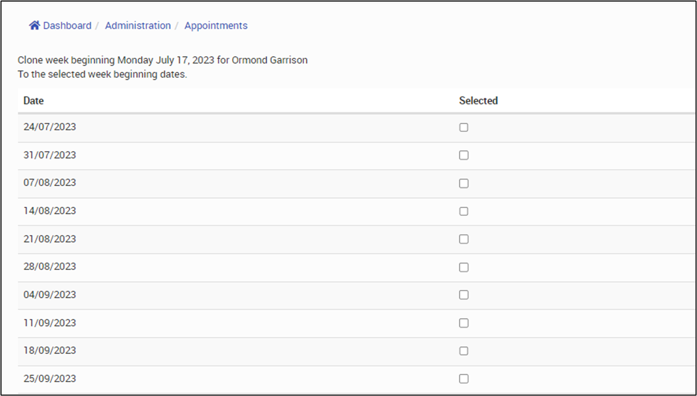Tick the checkbox for 31/07/2023
697x396 pixels.
point(463,155)
